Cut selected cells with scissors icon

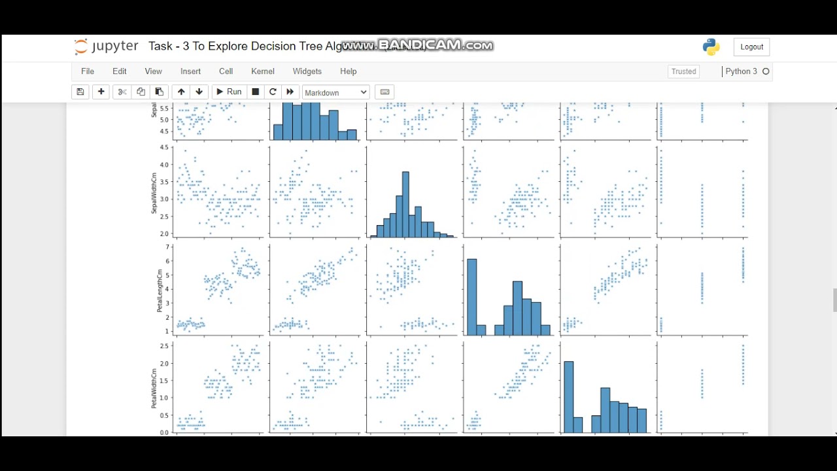pyautogui.click(x=122, y=92)
